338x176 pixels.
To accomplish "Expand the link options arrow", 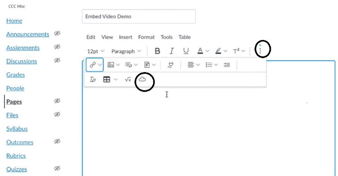I will [x=100, y=65].
